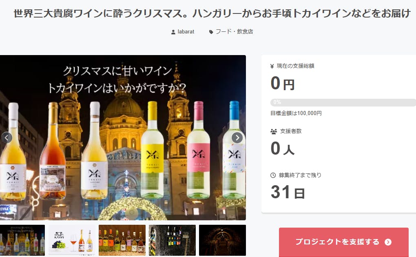Image resolution: width=416 pixels, height=257 pixels.
Task: Select the first thumbnail showing night cathedral bottles
Action: click(x=22, y=240)
